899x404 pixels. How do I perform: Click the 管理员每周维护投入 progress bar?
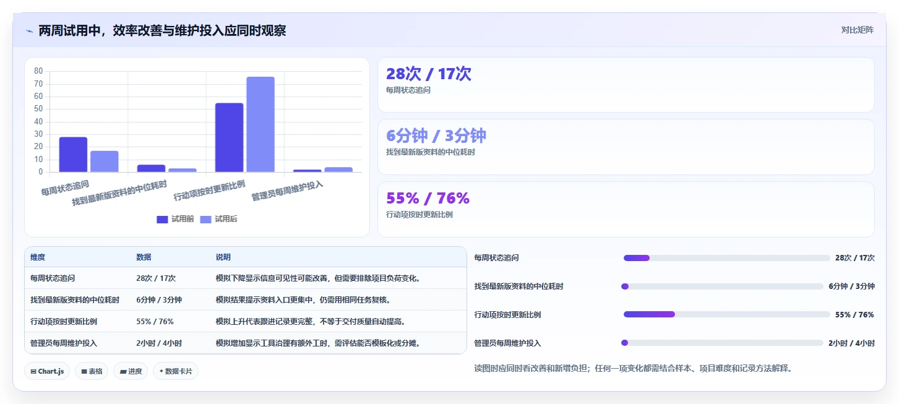(722, 343)
